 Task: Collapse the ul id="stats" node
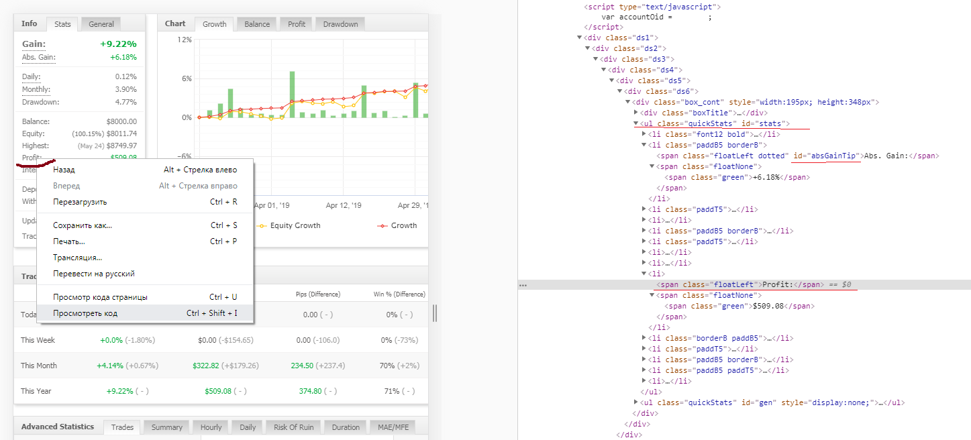pos(636,123)
